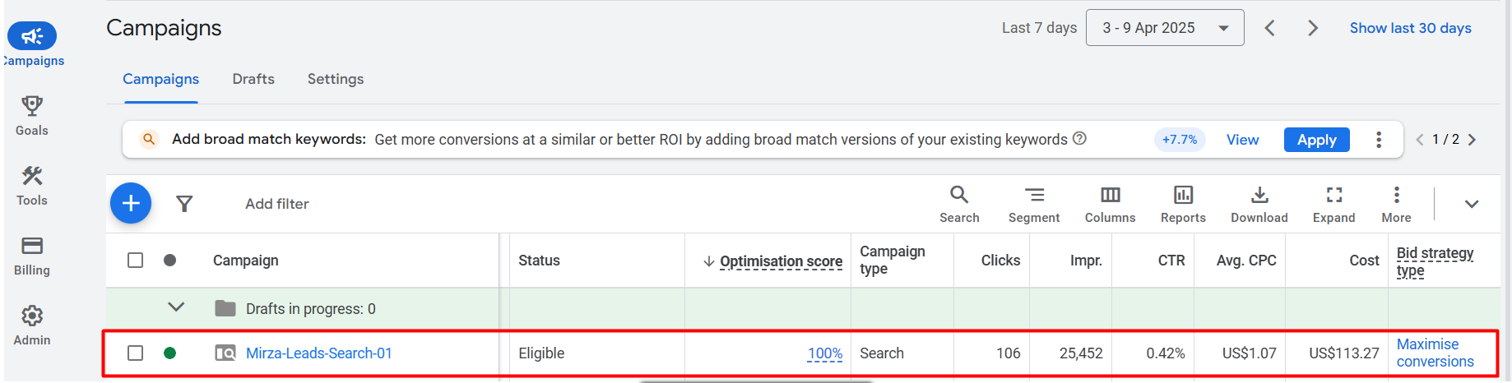The image size is (1512, 383).
Task: Open the Goals trophy icon in sidebar
Action: (x=32, y=107)
